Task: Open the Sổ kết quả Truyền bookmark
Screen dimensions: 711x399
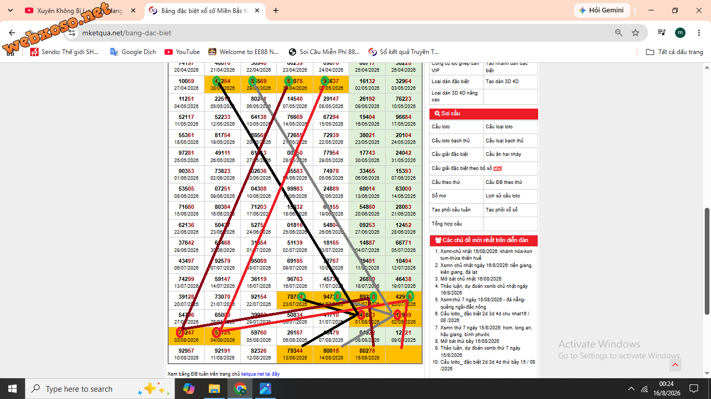Action: coord(404,52)
